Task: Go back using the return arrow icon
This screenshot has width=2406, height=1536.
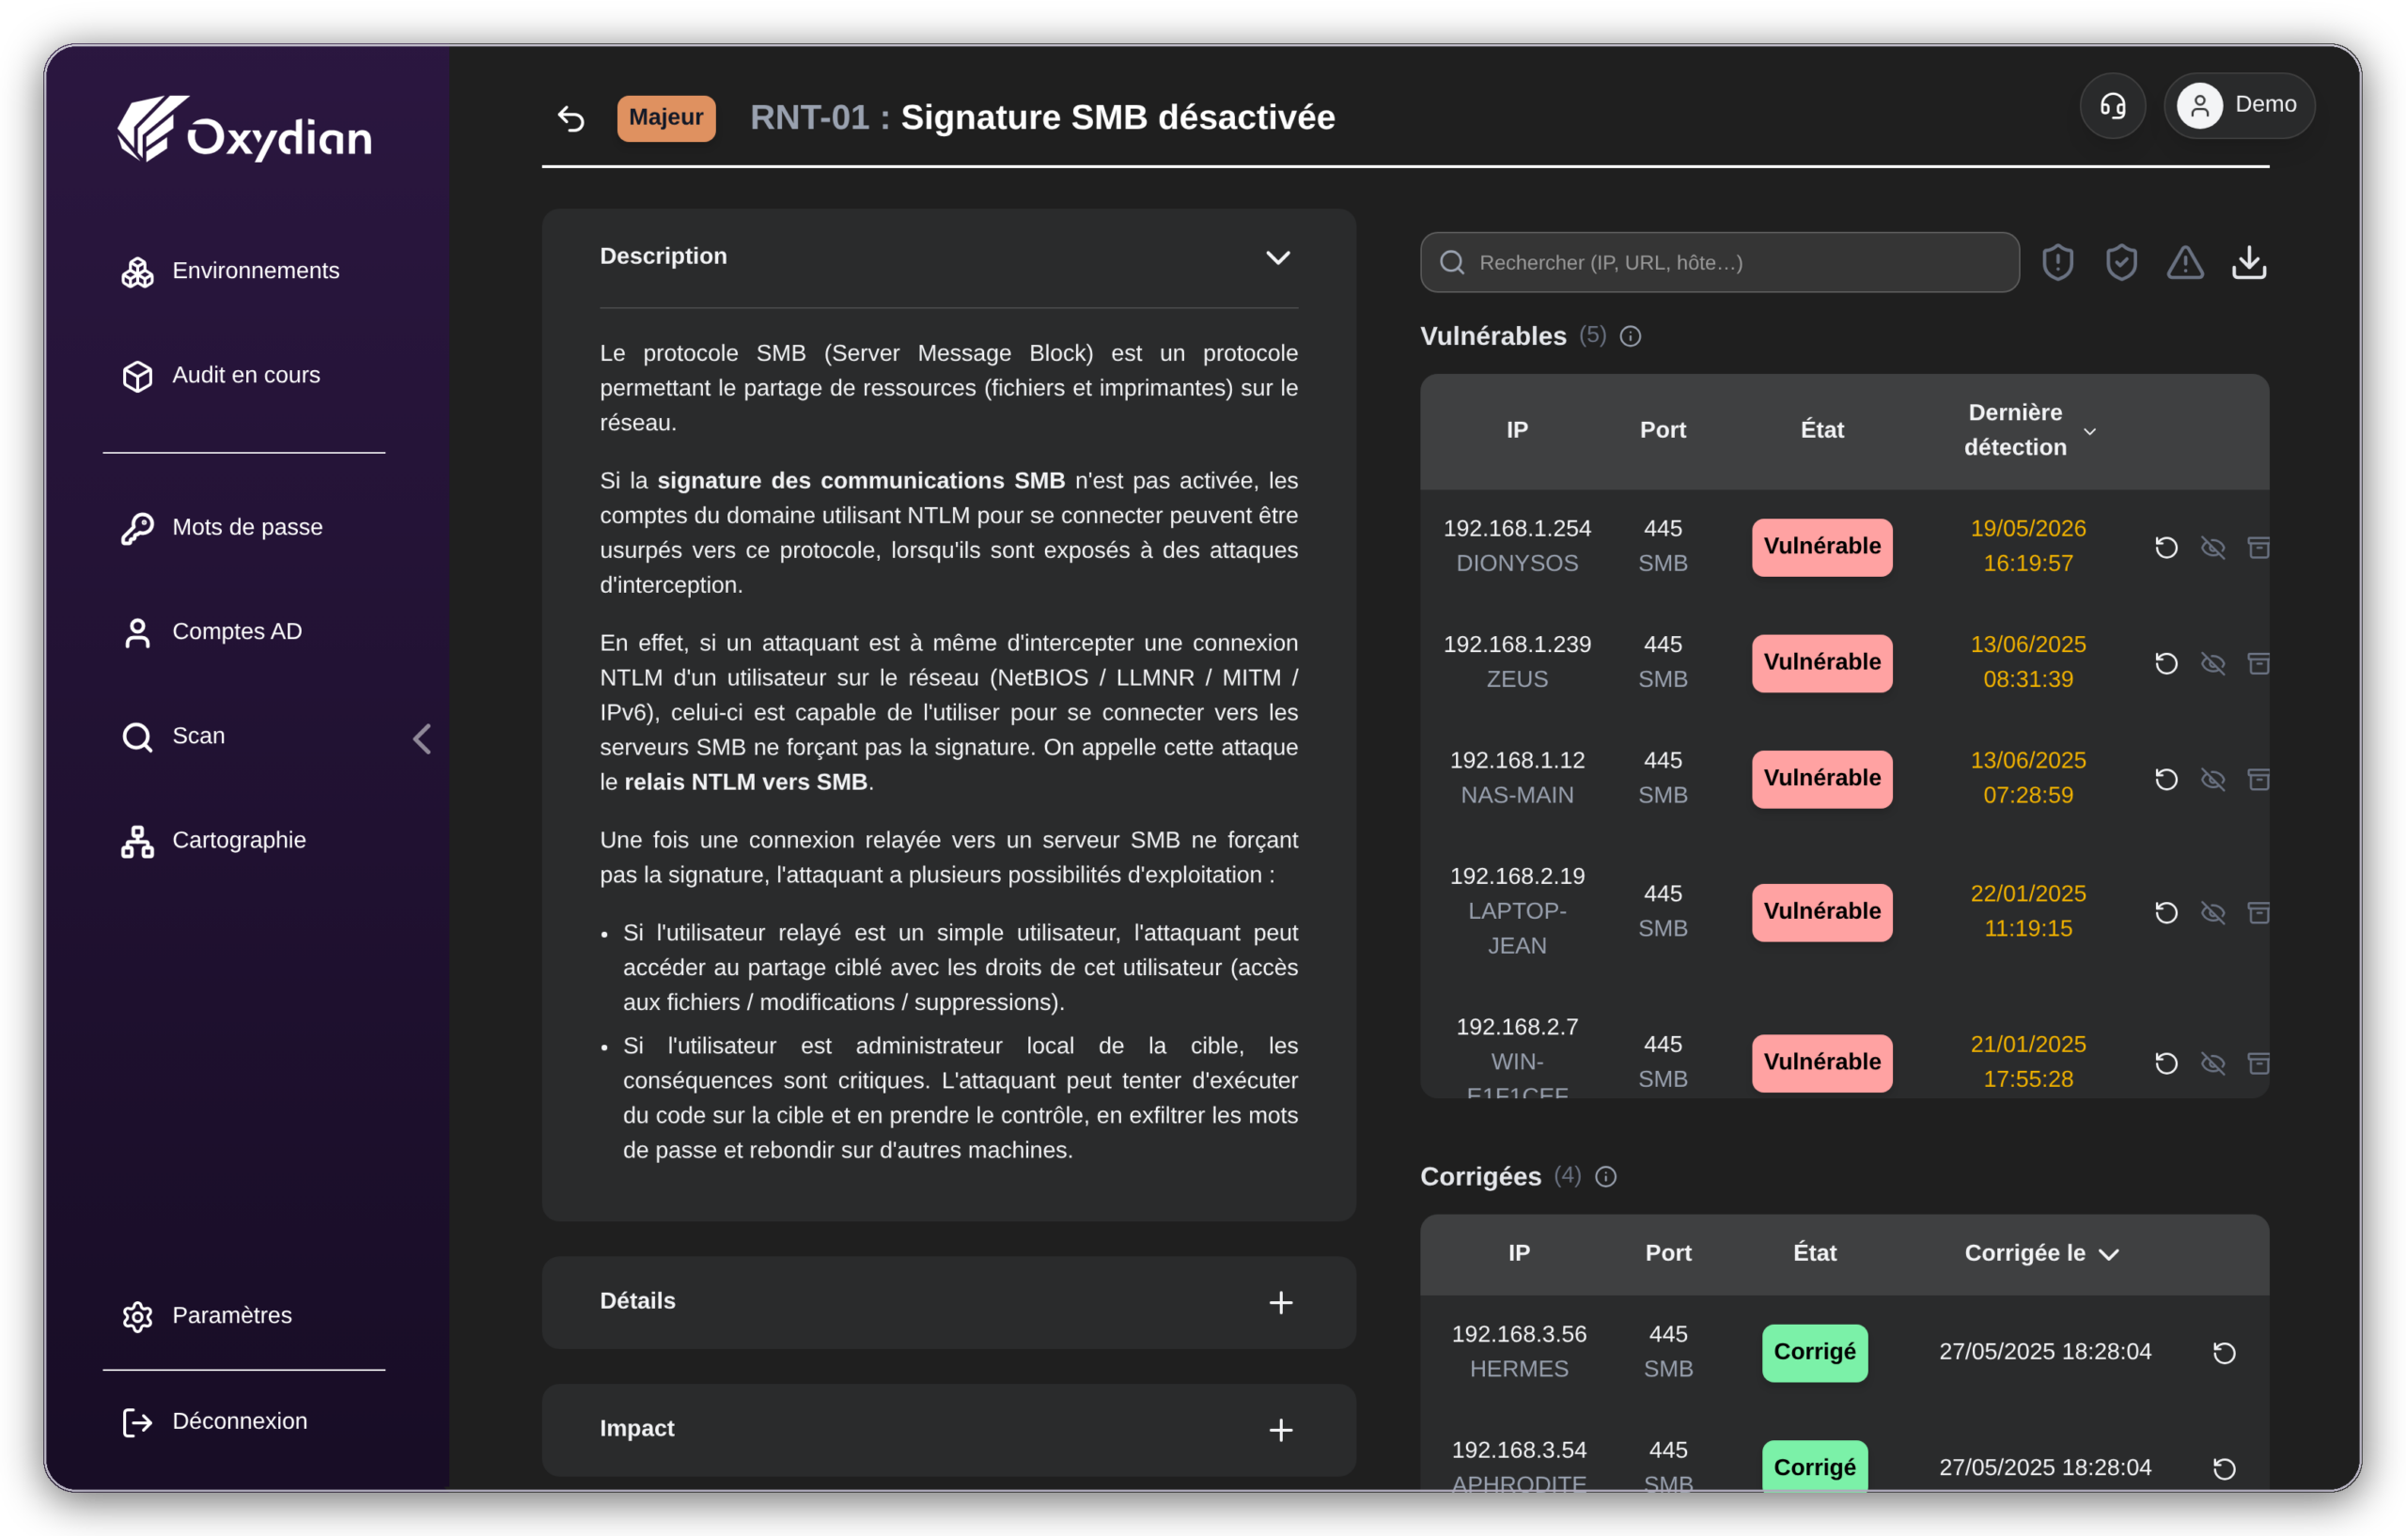Action: point(570,117)
